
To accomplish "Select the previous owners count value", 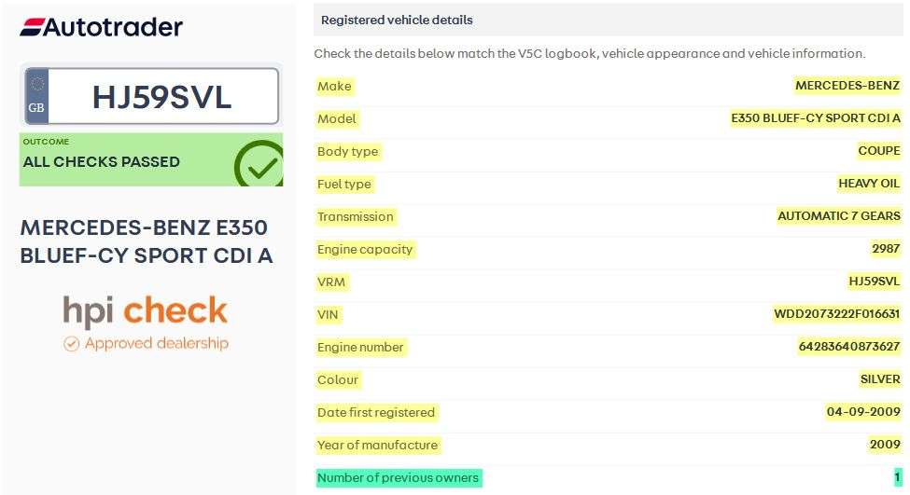I will tap(898, 477).
